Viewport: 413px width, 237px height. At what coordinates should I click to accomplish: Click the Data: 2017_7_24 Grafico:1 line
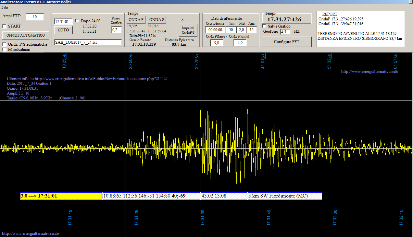(29, 84)
